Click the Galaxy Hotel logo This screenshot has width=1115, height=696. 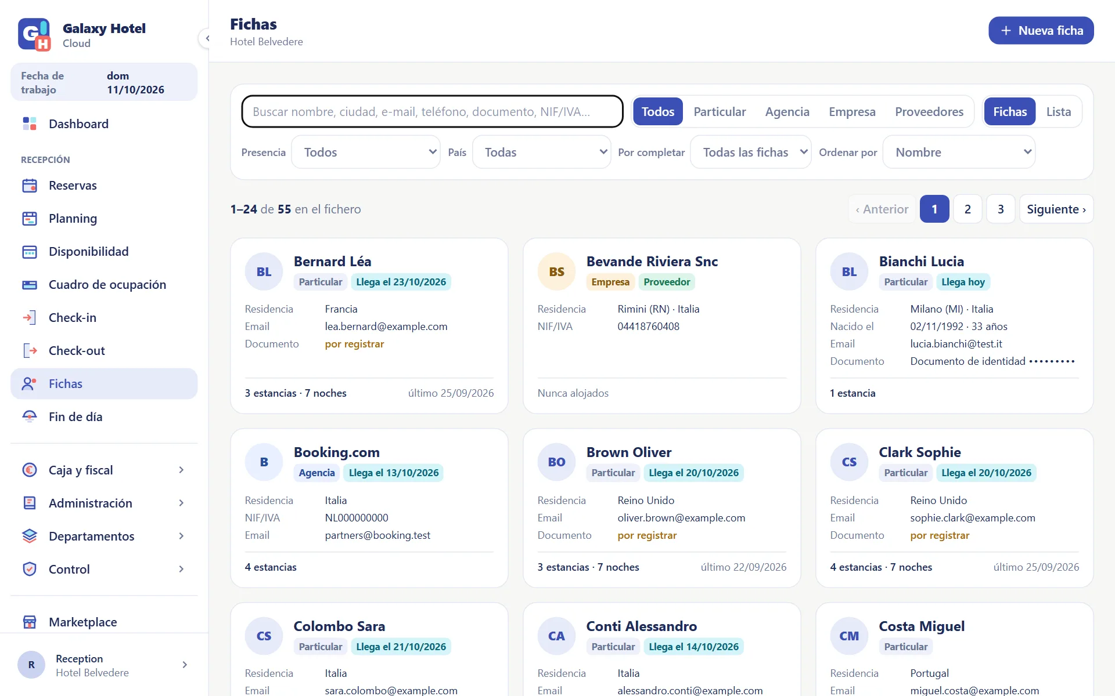point(34,35)
